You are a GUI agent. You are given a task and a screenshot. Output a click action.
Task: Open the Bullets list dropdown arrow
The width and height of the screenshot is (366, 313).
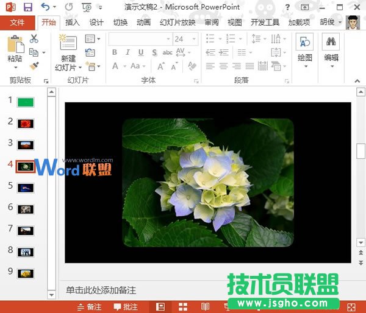220,39
